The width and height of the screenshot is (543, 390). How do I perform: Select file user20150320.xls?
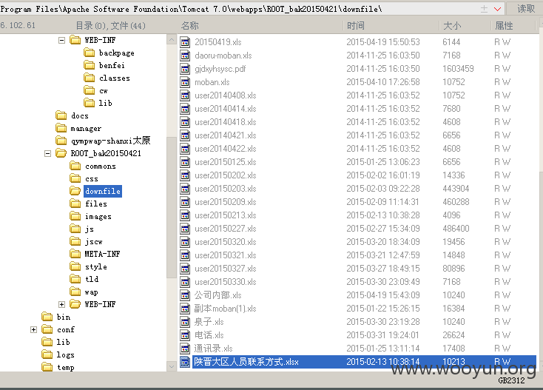pyautogui.click(x=226, y=242)
